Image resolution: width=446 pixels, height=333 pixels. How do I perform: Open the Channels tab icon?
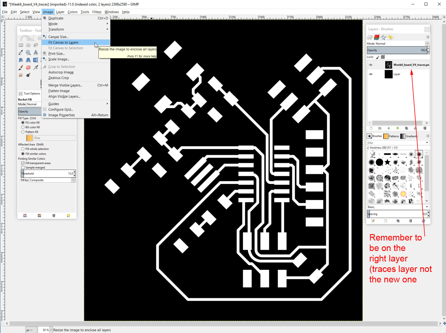point(377,37)
